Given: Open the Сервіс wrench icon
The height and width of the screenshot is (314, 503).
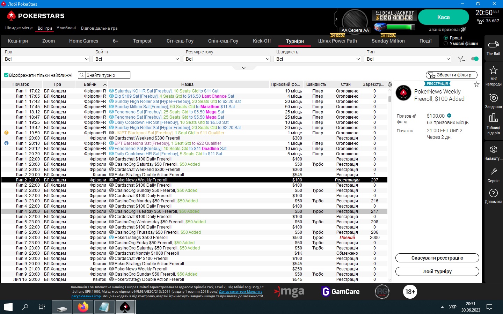Looking at the screenshot, I should pos(493,172).
